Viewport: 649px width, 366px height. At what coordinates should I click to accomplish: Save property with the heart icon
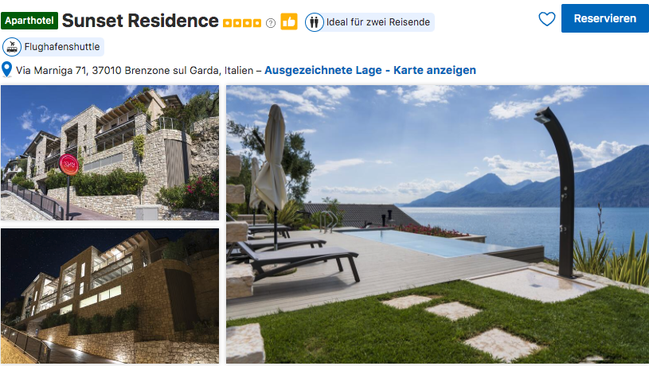pyautogui.click(x=547, y=19)
